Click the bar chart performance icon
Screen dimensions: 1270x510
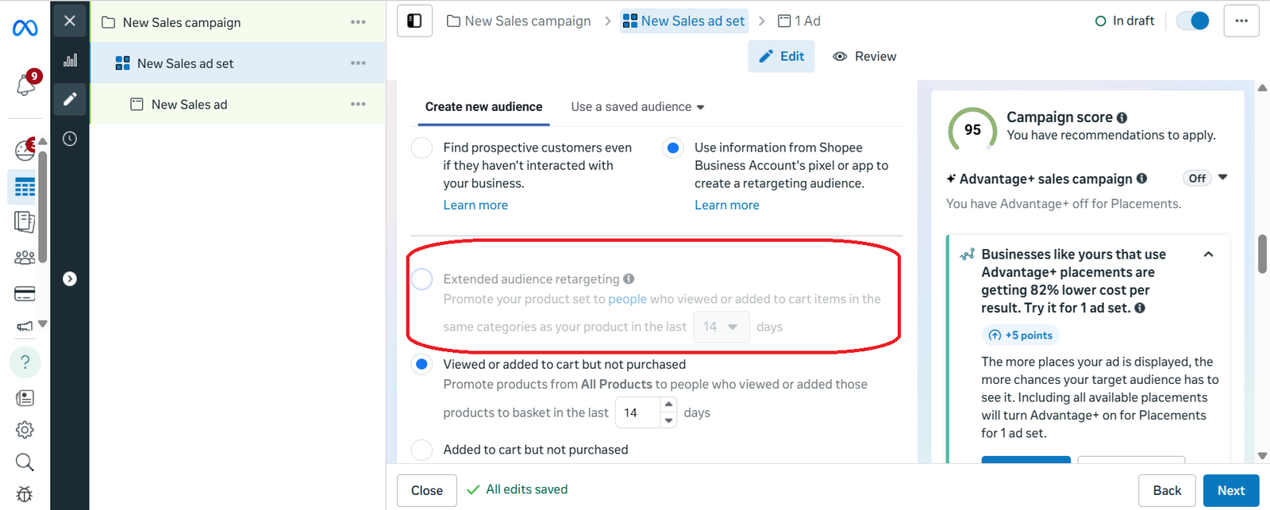(70, 60)
